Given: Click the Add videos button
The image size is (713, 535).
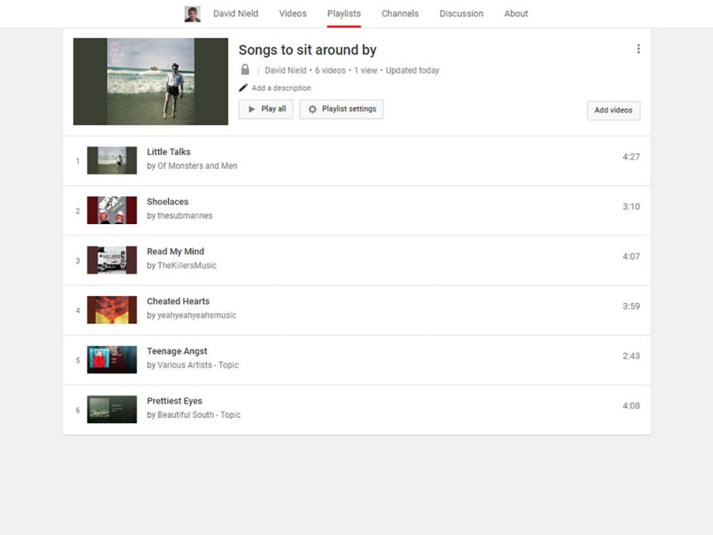Looking at the screenshot, I should [x=613, y=110].
